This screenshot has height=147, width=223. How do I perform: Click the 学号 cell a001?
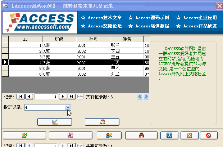point(93,45)
